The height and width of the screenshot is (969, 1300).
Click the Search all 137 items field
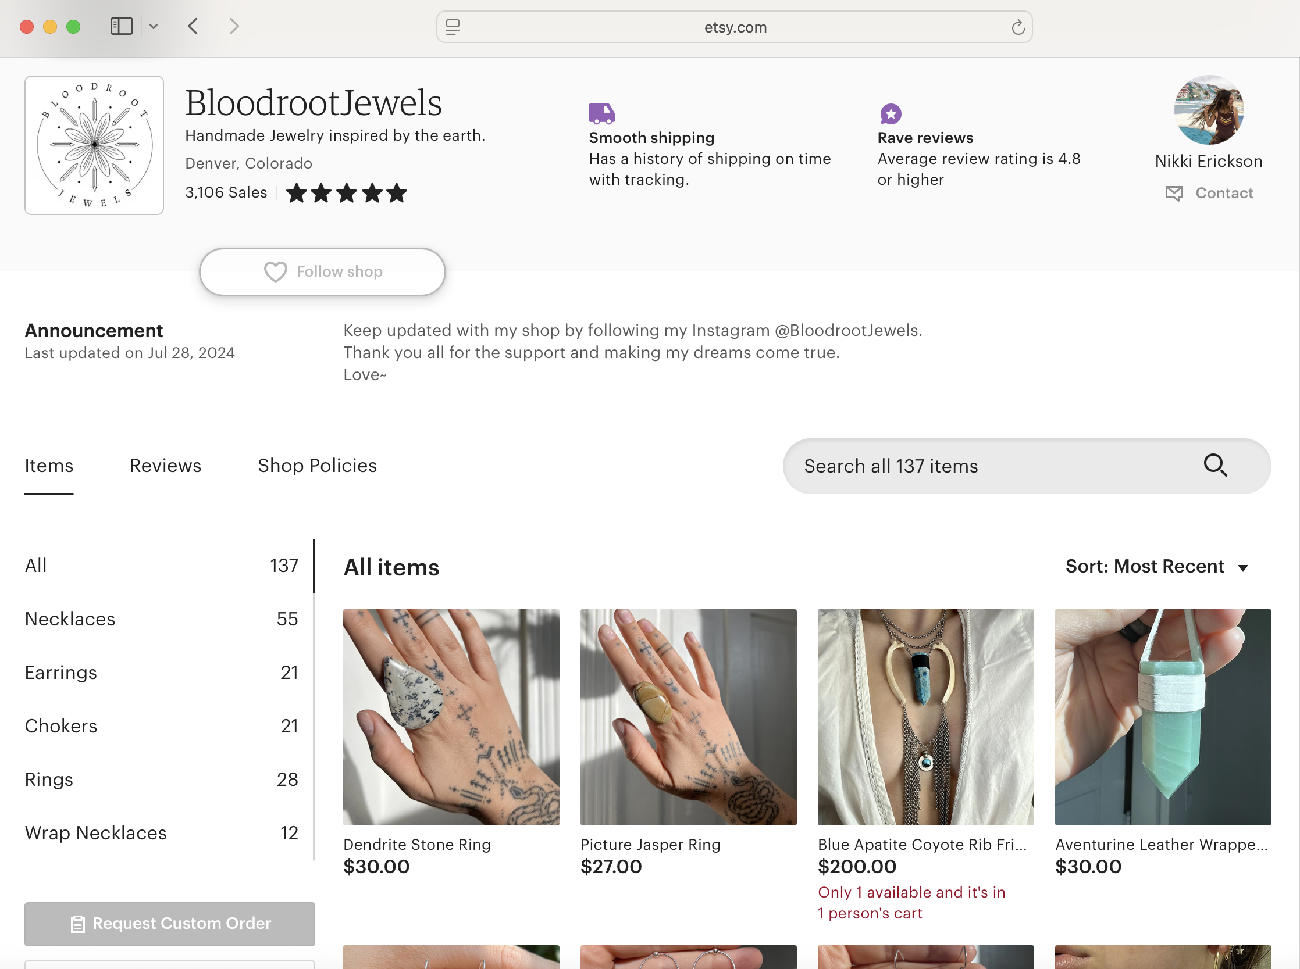tap(992, 466)
